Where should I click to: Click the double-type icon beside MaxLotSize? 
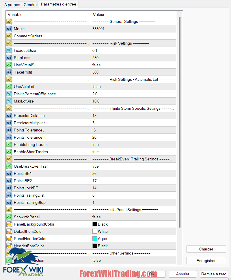point(9,101)
